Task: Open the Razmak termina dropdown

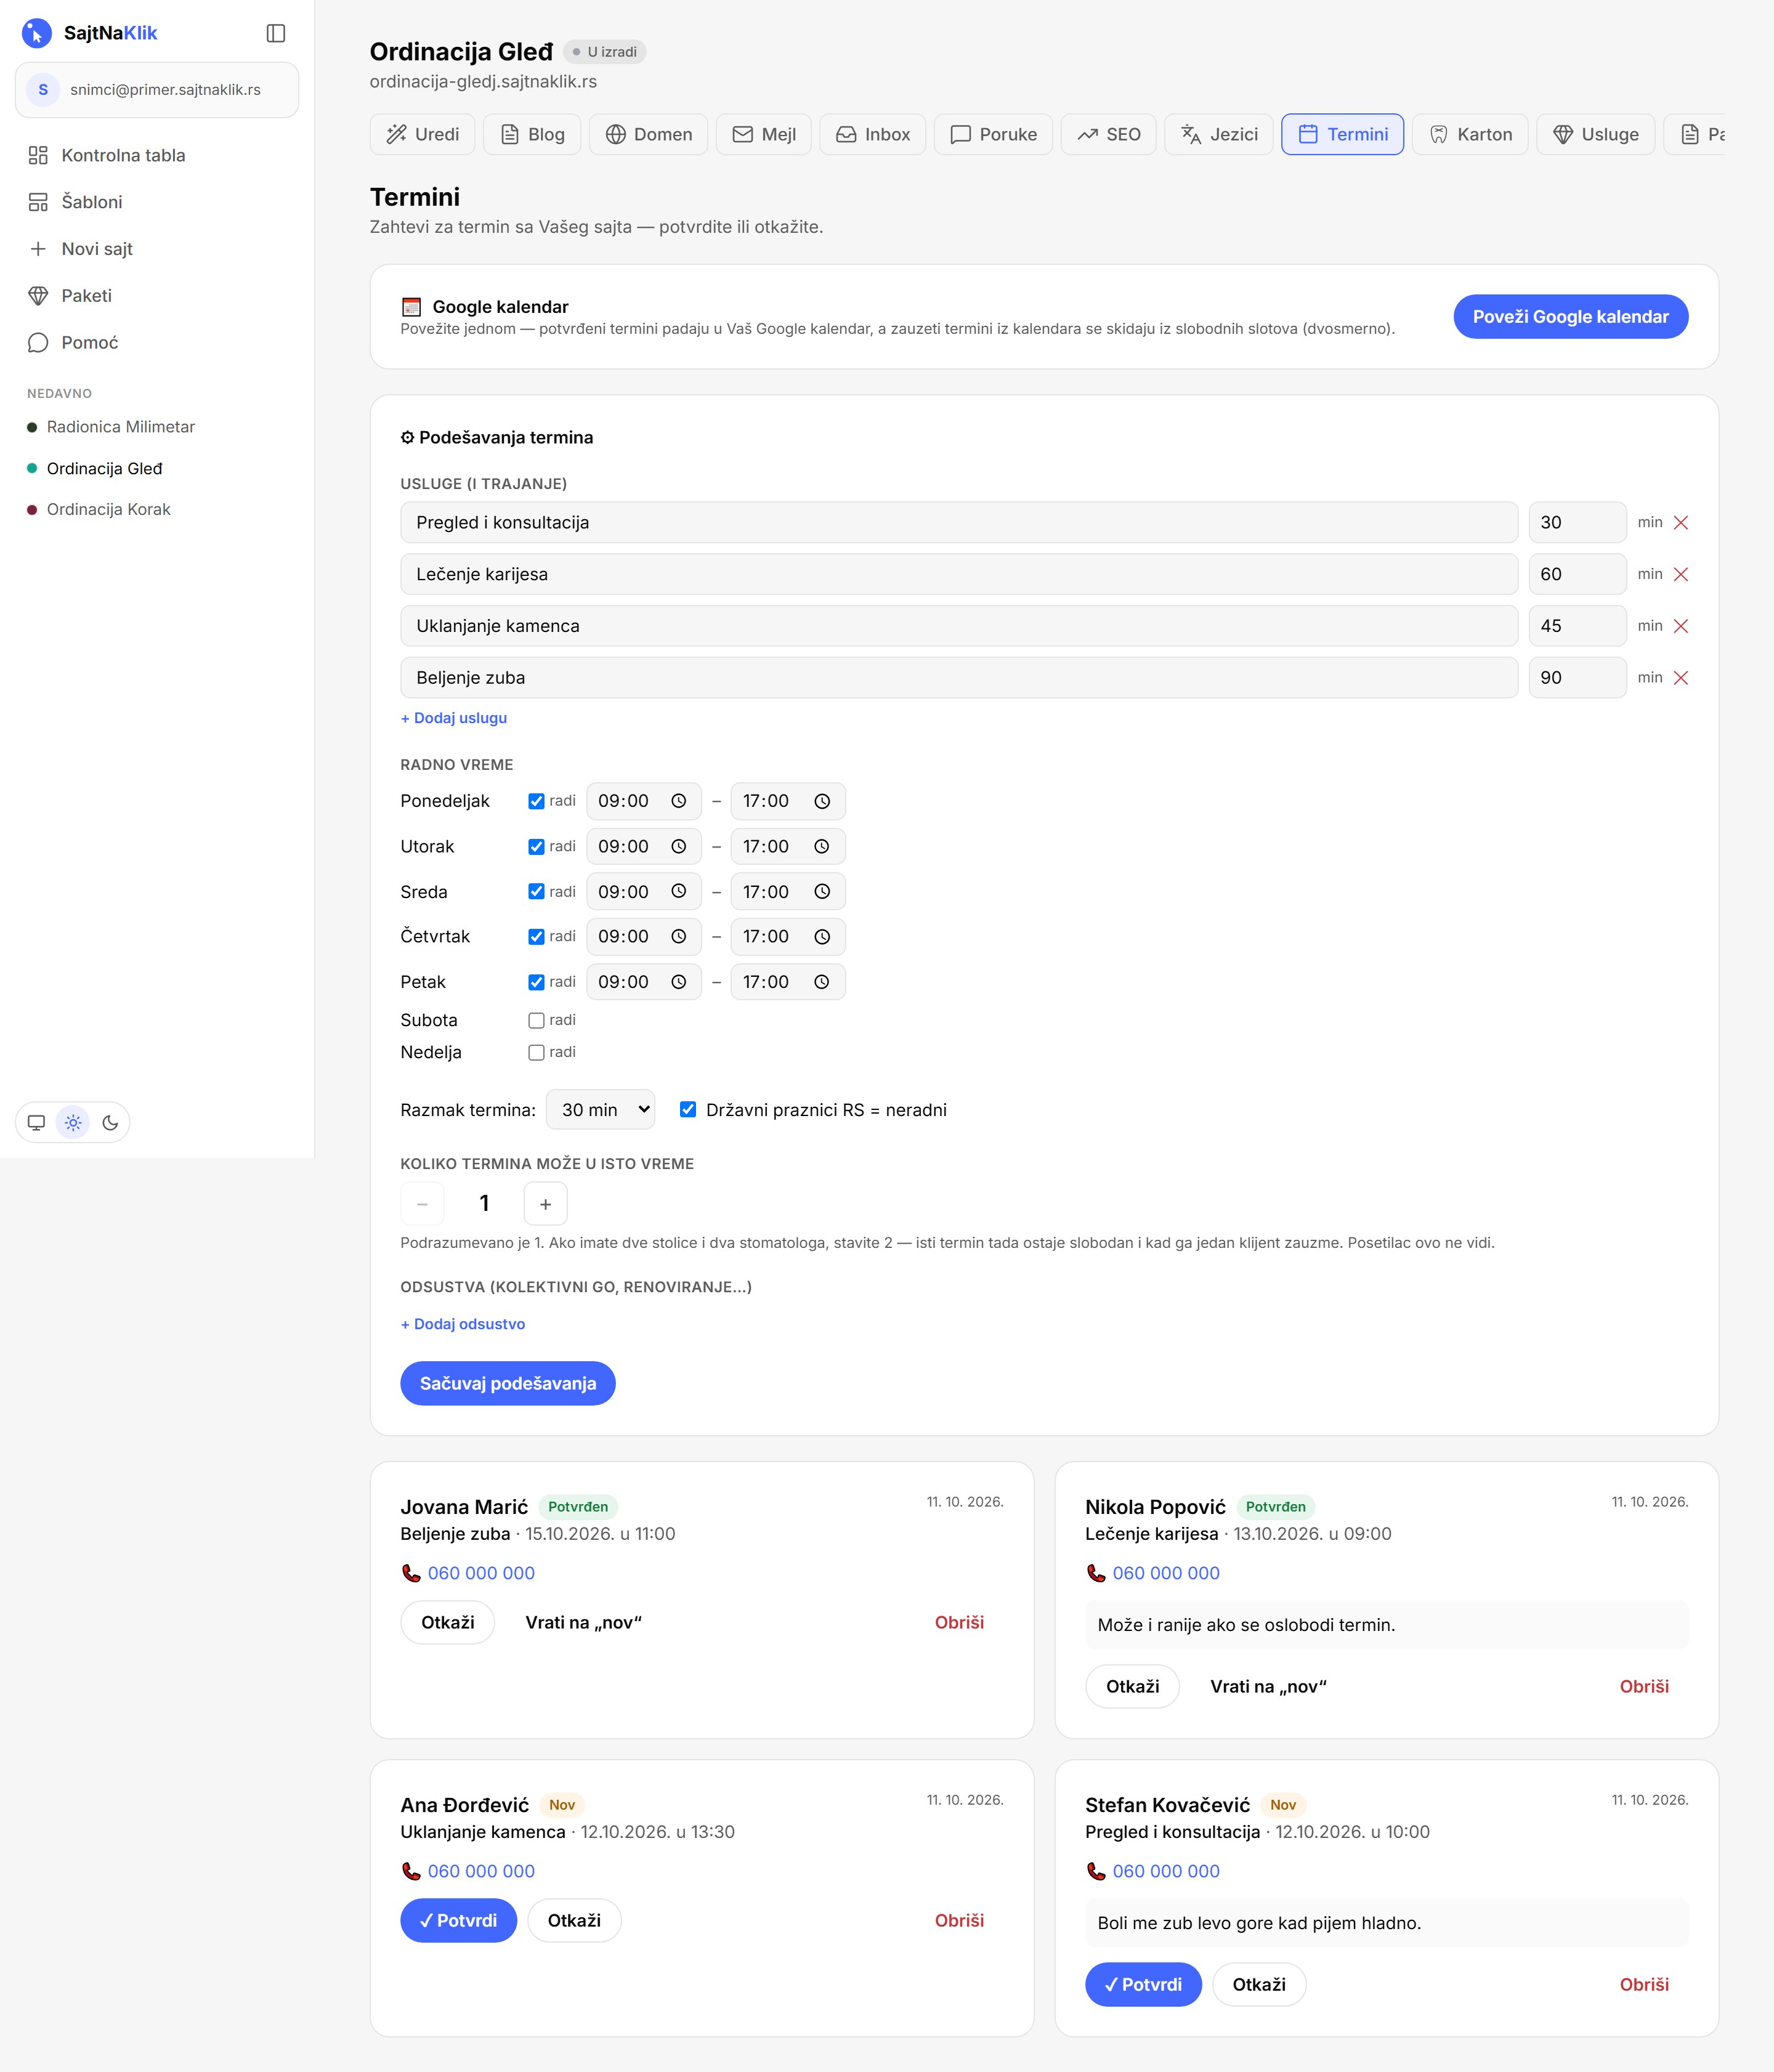Action: click(601, 1110)
